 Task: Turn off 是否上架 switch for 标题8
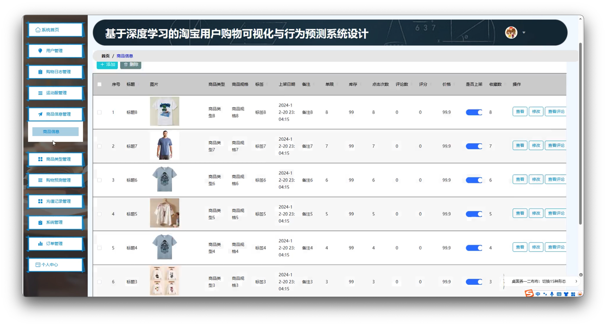point(474,112)
